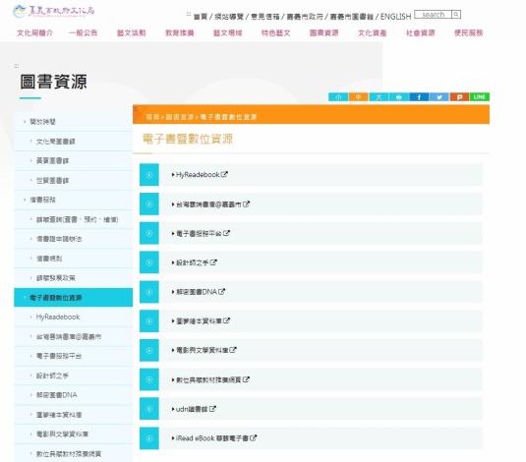Click teal icon beside 解密圖書DNA row

[149, 292]
